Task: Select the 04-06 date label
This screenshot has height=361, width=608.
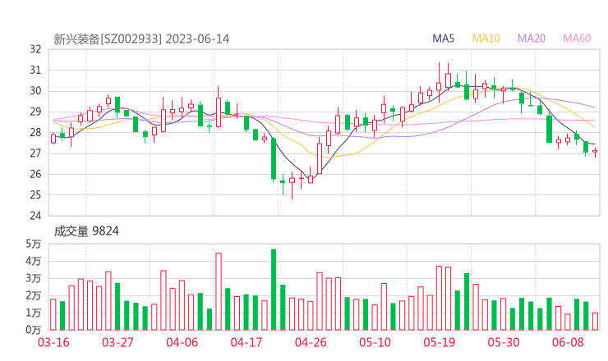Action: pos(182,342)
